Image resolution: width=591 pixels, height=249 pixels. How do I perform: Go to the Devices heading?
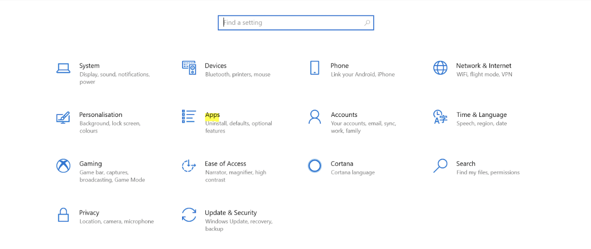click(216, 66)
